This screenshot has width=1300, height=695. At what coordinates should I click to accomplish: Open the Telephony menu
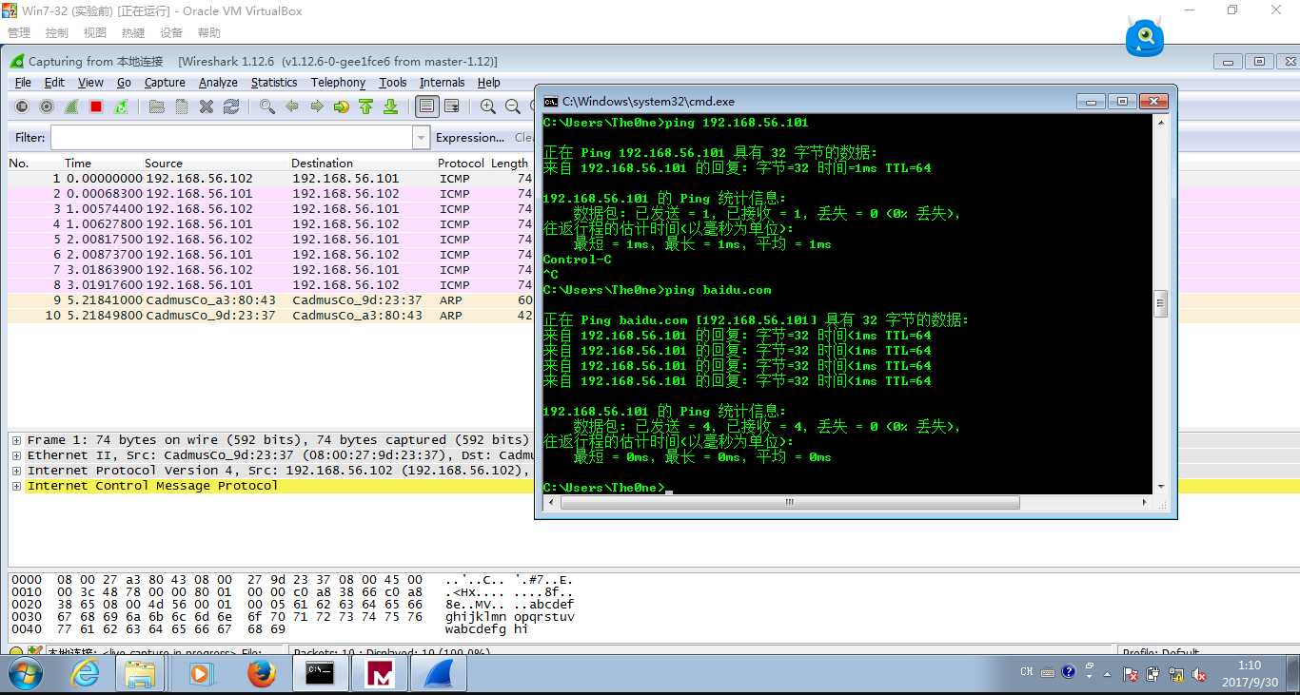coord(338,83)
